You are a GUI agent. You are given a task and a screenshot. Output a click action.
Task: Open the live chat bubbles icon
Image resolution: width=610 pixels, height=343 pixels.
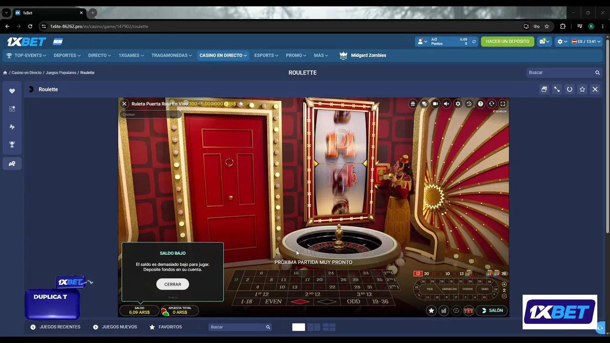424,104
